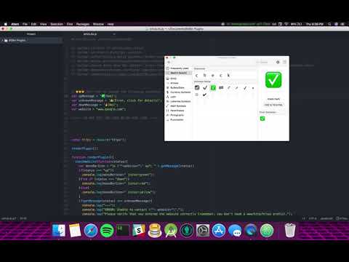Open the Edit menu
Viewport: 349px width, 262px height.
point(33,24)
